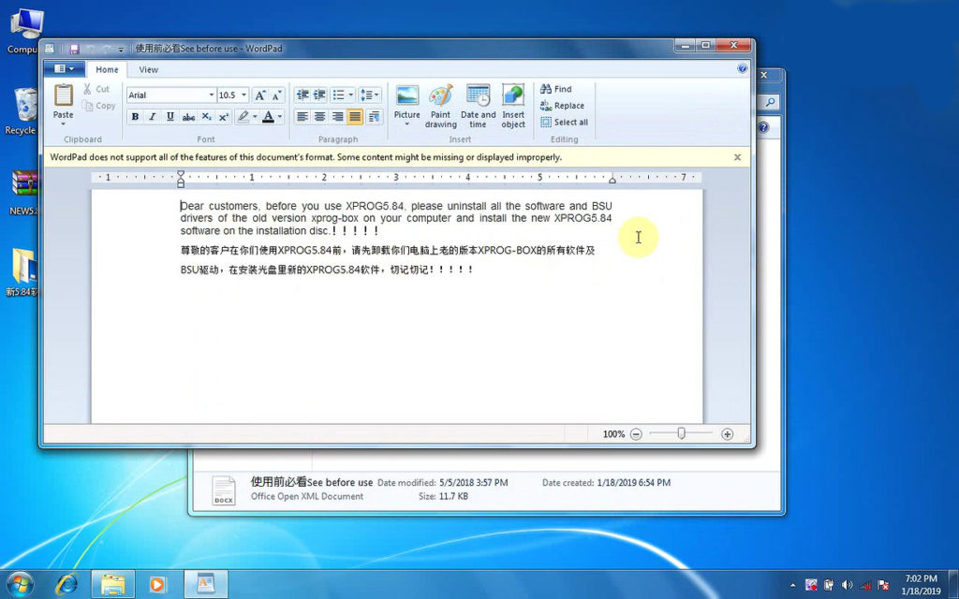Click the Recycle Bin desktop icon
This screenshot has width=959, height=599.
click(x=23, y=111)
